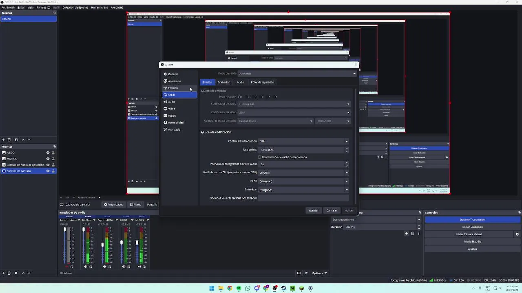Viewport: 522px width, 293px height.
Task: Open scene filters icon in Escenas toolbar
Action: tap(16, 140)
